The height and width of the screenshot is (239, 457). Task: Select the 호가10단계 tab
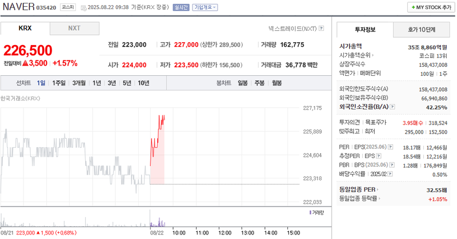(422, 30)
